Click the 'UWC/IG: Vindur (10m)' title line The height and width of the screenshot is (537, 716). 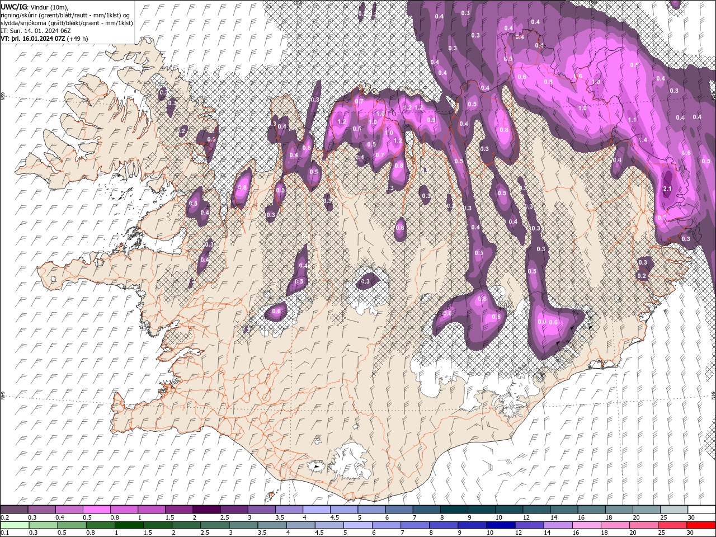click(x=35, y=6)
